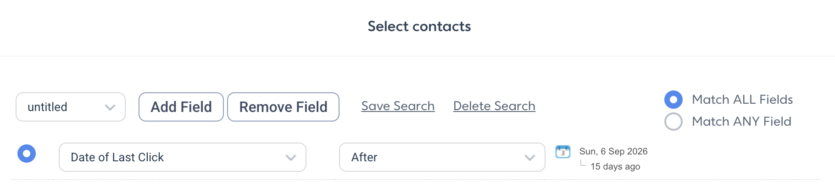This screenshot has width=835, height=191.
Task: Select the radio button beside Date of Last Click
Action: point(27,154)
